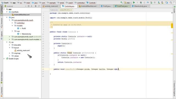The height and width of the screenshot is (99, 176).
Task: Open the Project panel settings gear
Action: pos(36,6)
